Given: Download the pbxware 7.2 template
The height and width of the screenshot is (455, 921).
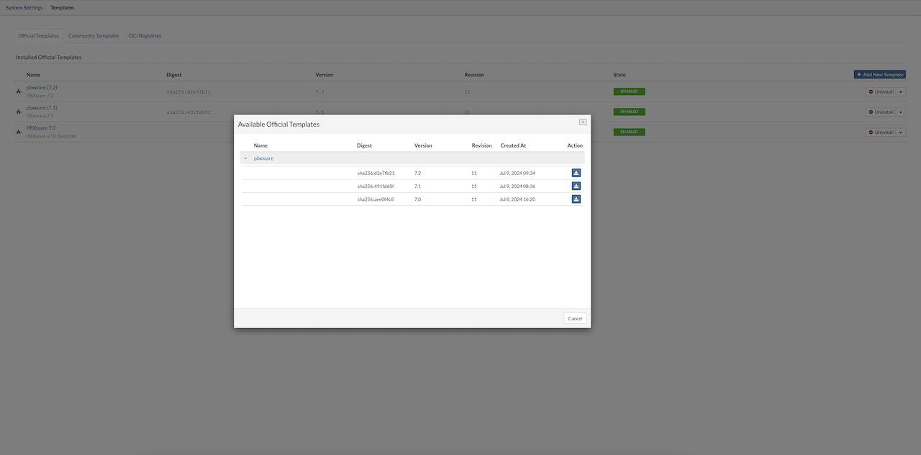Looking at the screenshot, I should pos(576,173).
